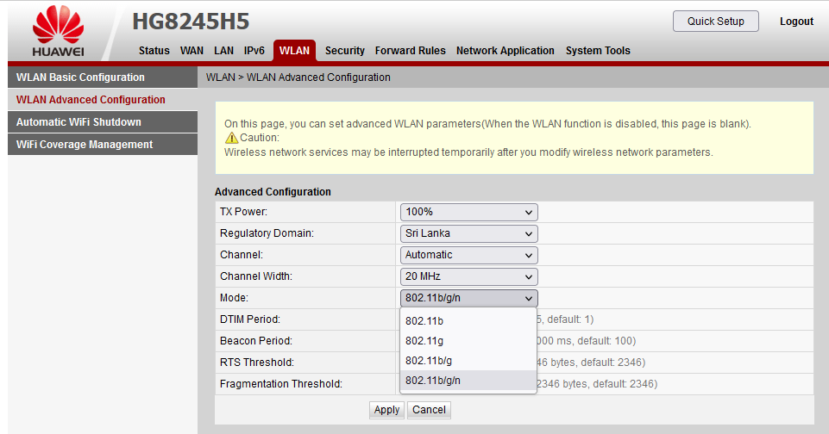Click the breadcrumb WLAN > WLAN Advanced Configuration
The width and height of the screenshot is (829, 434).
[298, 77]
